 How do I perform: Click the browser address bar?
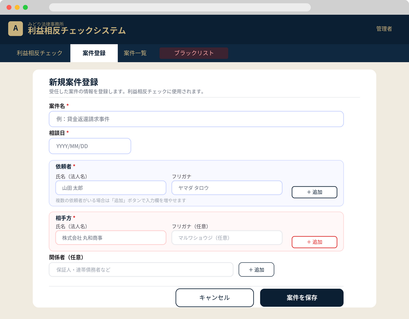click(x=180, y=7)
